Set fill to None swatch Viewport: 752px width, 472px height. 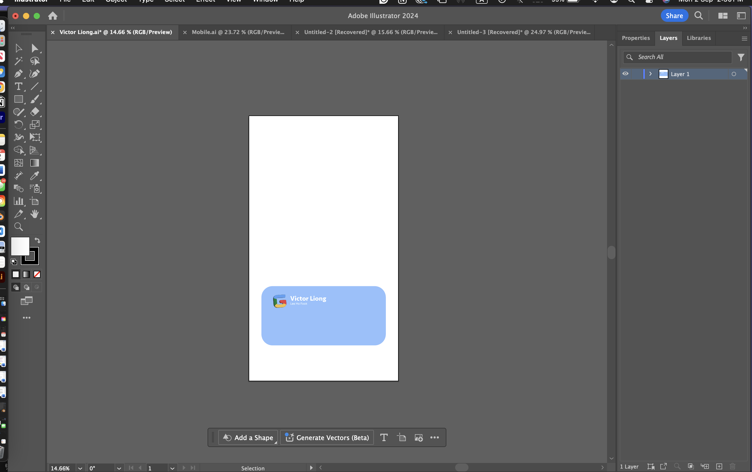pyautogui.click(x=37, y=274)
